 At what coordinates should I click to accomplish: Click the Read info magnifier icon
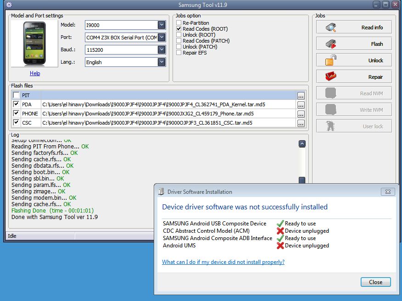click(331, 27)
